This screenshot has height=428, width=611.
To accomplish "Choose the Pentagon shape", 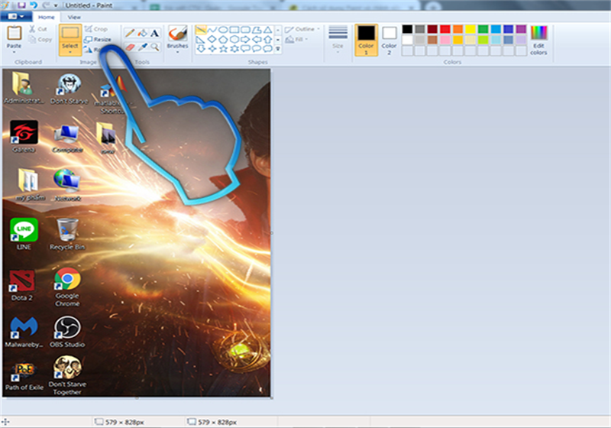I will (x=223, y=40).
